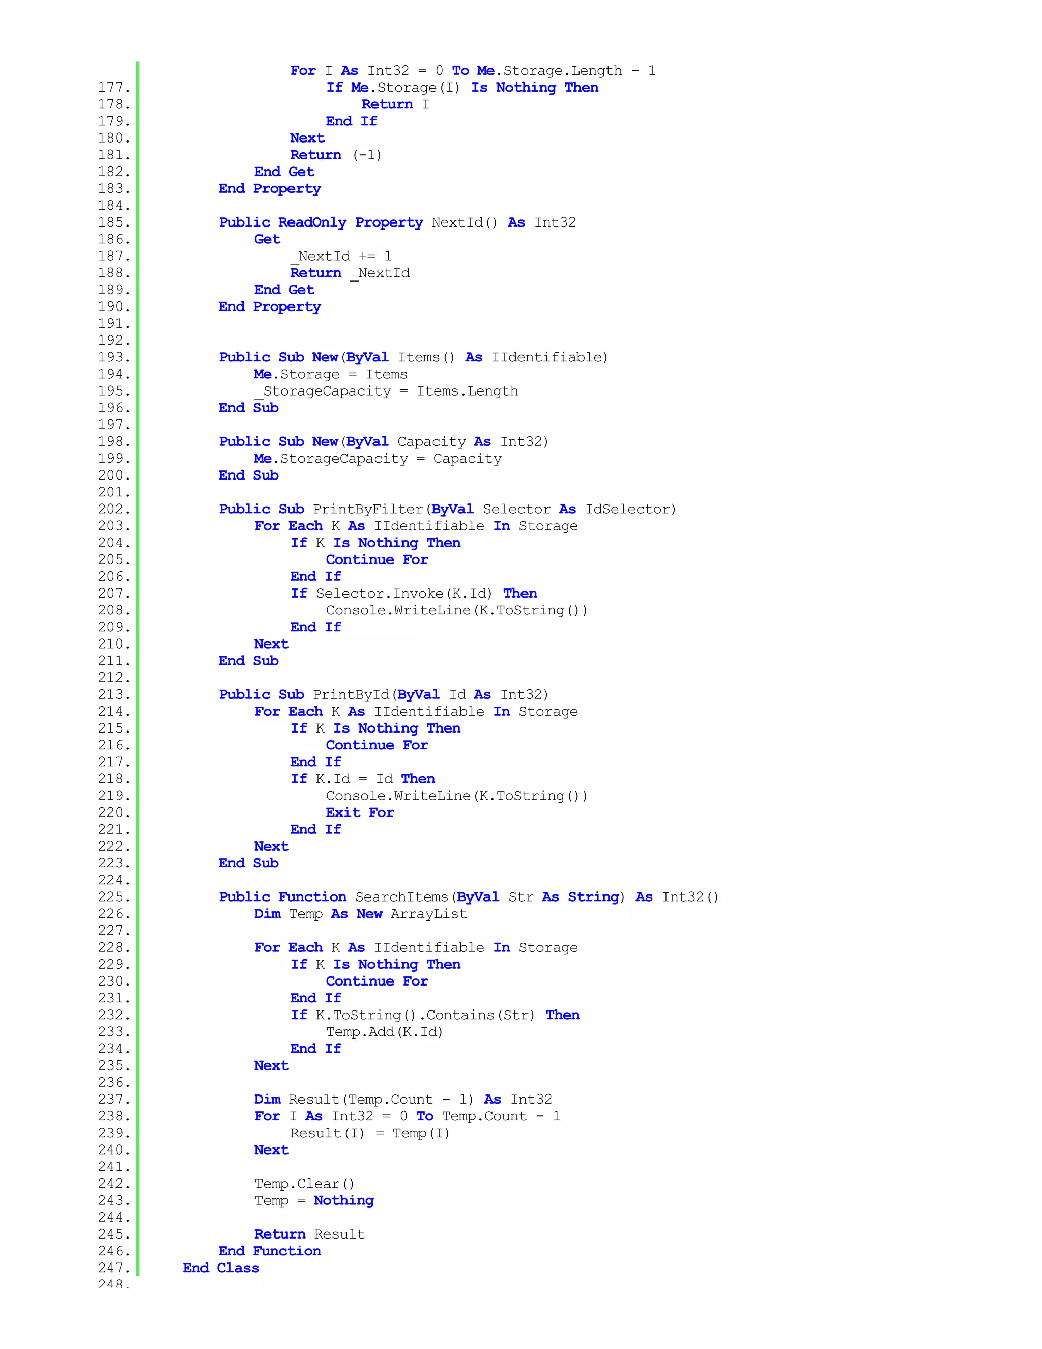Click 'Temp.Clear()' statement on line 242
Viewport: 1042px width, 1349px height.
tap(304, 1184)
